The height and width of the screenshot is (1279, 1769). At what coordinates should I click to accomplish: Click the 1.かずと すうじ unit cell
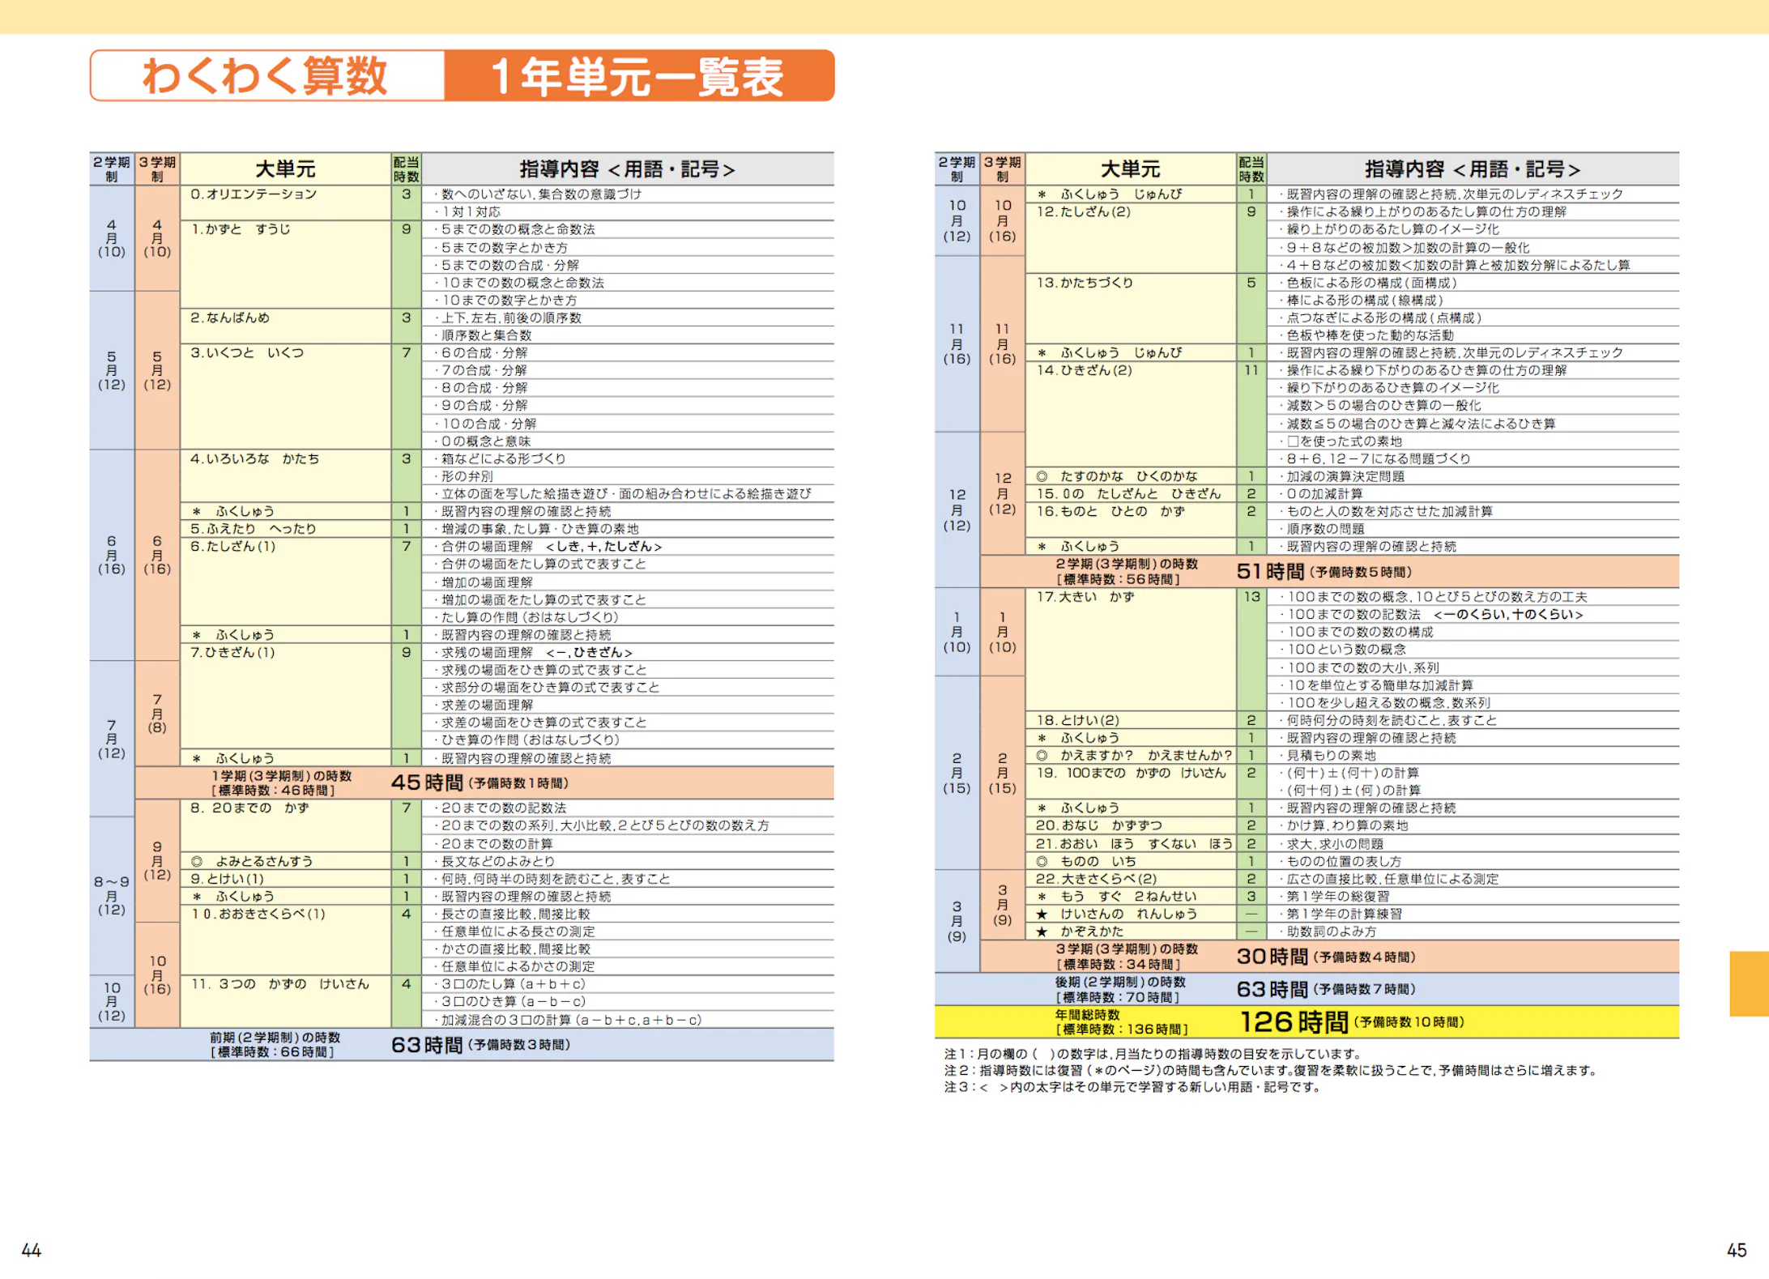(x=243, y=230)
